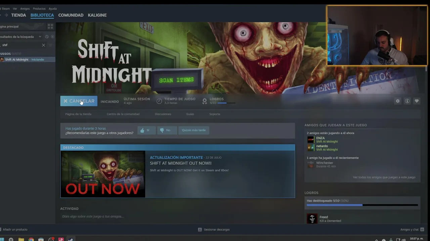Open ENZA friend avatar

(x=311, y=140)
